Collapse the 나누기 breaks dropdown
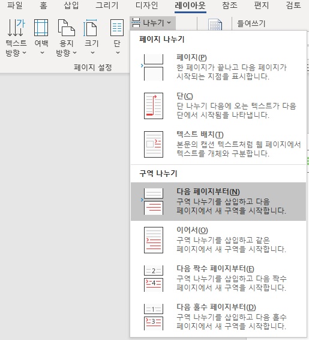The width and height of the screenshot is (309, 340). [152, 23]
